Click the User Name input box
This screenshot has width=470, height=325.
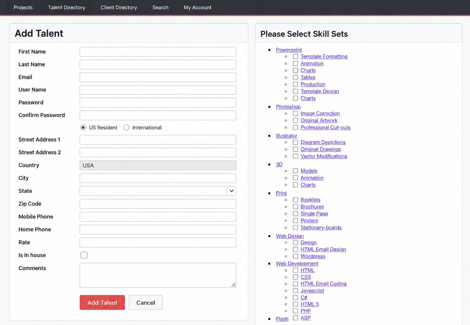click(158, 90)
